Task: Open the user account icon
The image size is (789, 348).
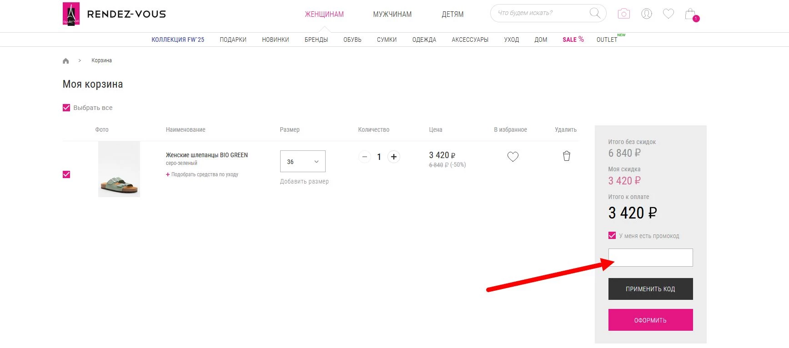Action: (x=646, y=14)
